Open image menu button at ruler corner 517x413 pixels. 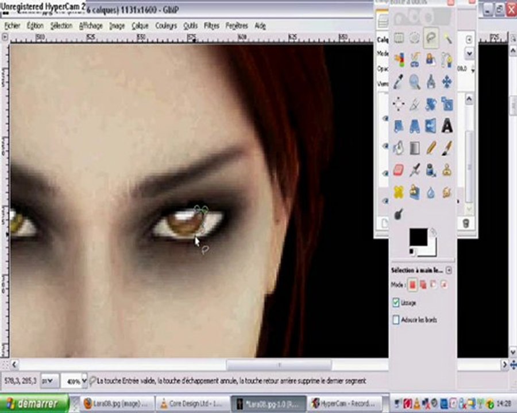tap(5, 37)
